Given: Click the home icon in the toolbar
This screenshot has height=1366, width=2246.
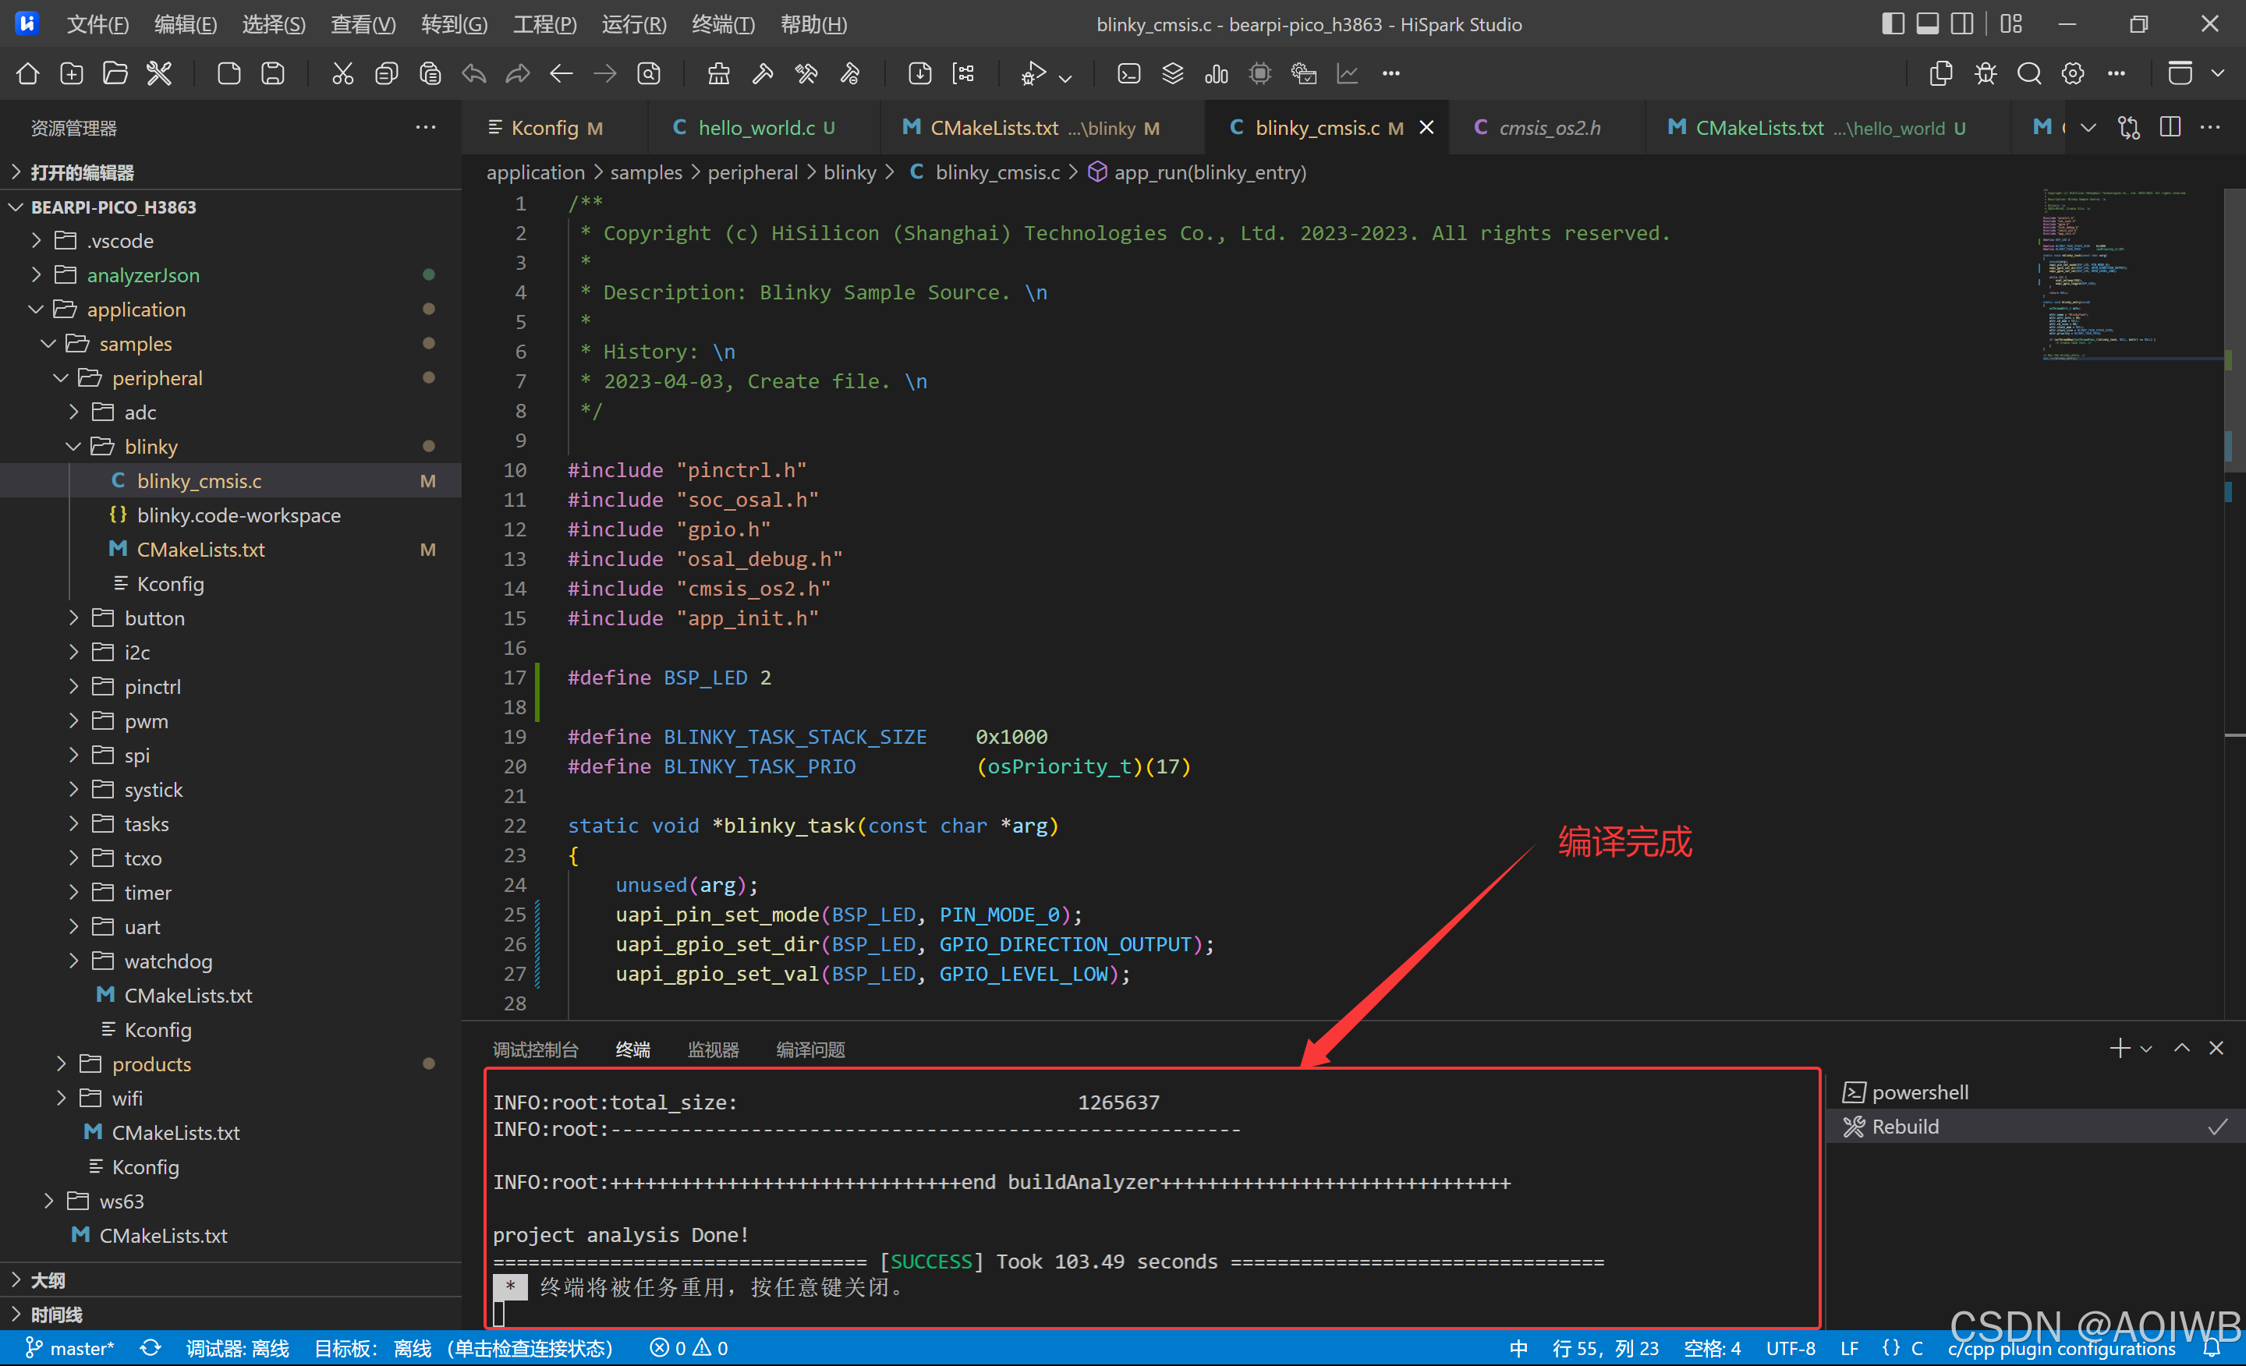Looking at the screenshot, I should pyautogui.click(x=27, y=74).
